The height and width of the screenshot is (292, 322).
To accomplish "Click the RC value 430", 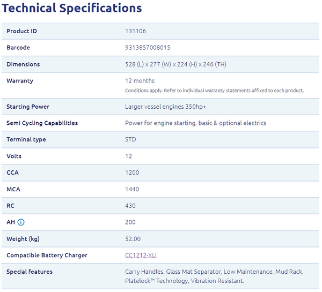I will pyautogui.click(x=130, y=206).
